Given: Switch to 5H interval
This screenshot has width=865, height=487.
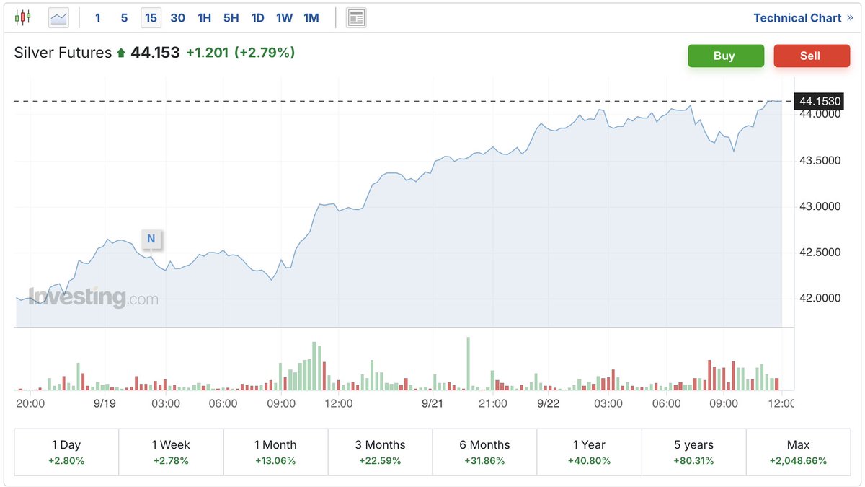Looking at the screenshot, I should click(x=231, y=18).
